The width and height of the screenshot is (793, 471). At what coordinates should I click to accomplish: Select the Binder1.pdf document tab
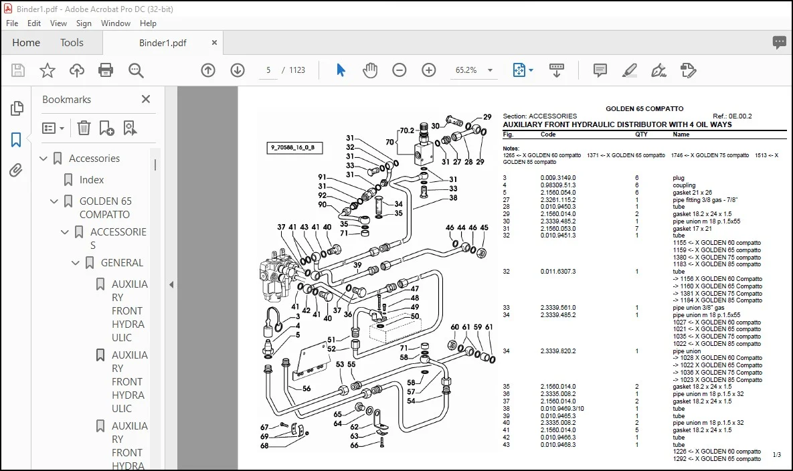[163, 43]
